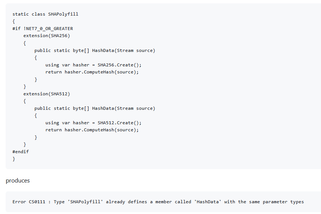This screenshot has height=214, width=321.
Task: Click the return statement in the SHA256 block
Action: click(92, 72)
